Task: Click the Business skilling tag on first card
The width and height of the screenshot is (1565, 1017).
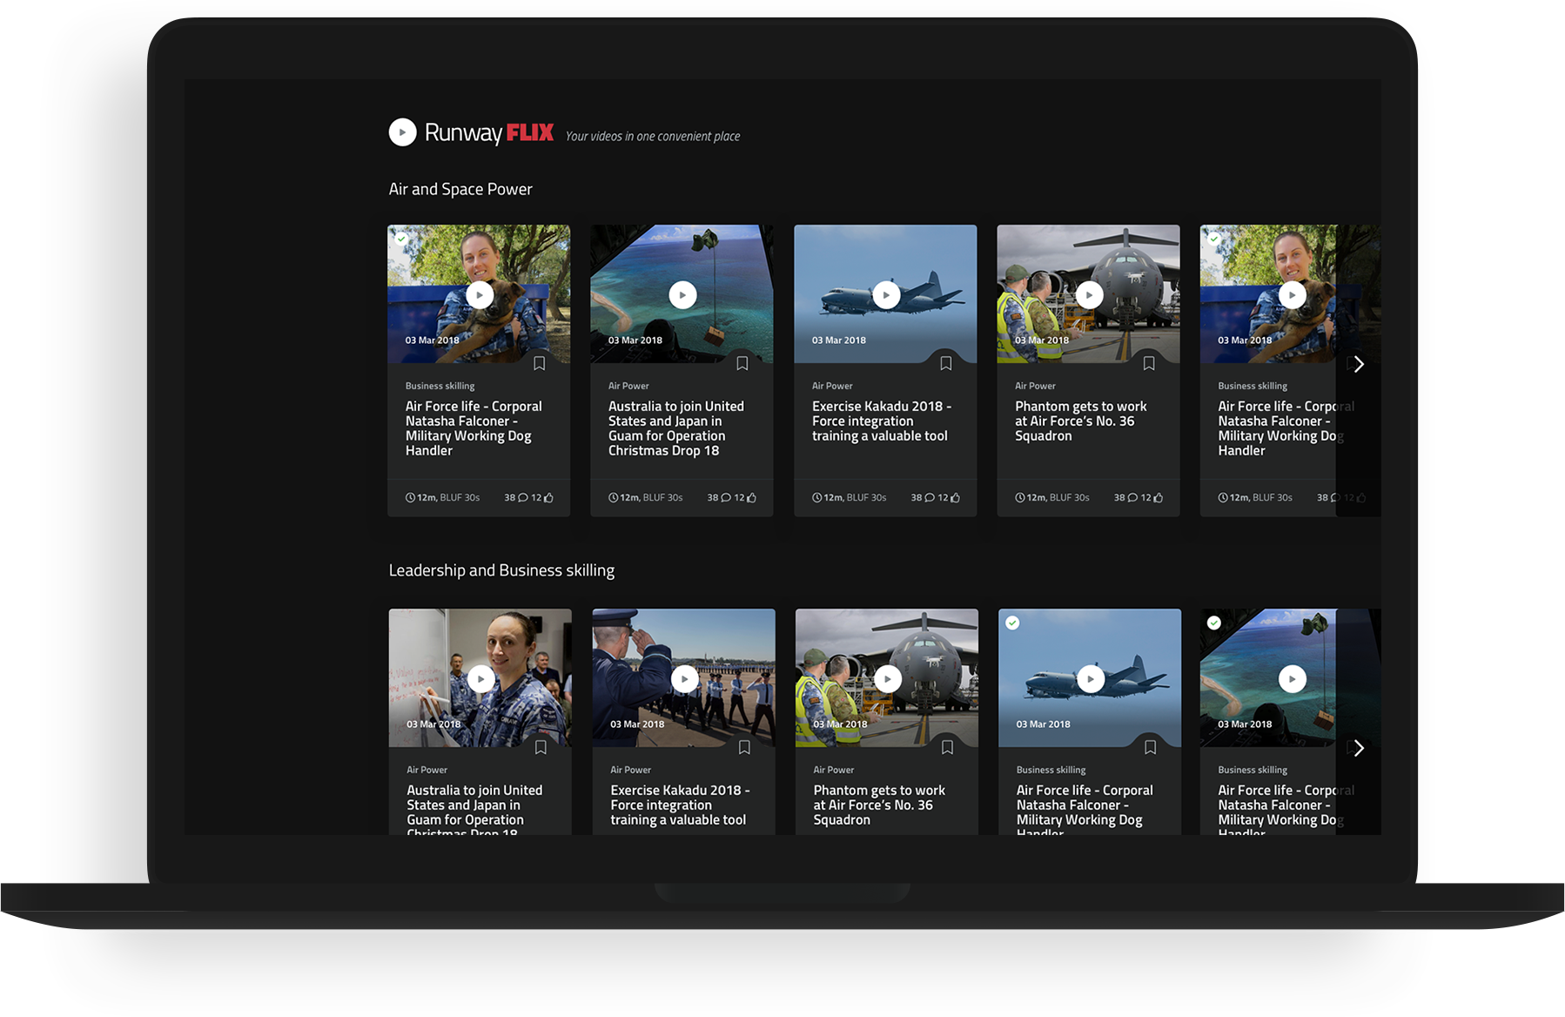Action: tap(440, 386)
